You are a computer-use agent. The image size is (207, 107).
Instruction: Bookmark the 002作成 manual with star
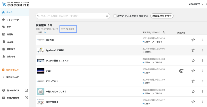[193, 40]
